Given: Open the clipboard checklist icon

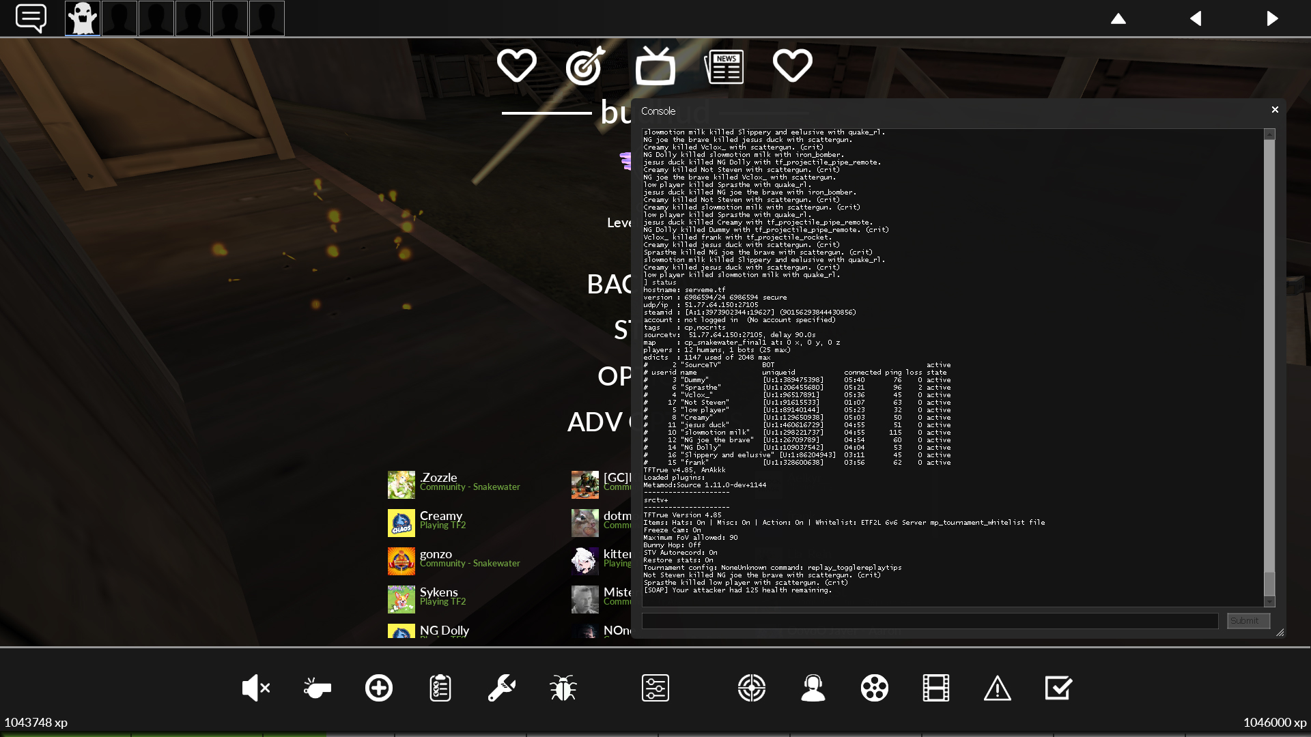Looking at the screenshot, I should tap(440, 688).
